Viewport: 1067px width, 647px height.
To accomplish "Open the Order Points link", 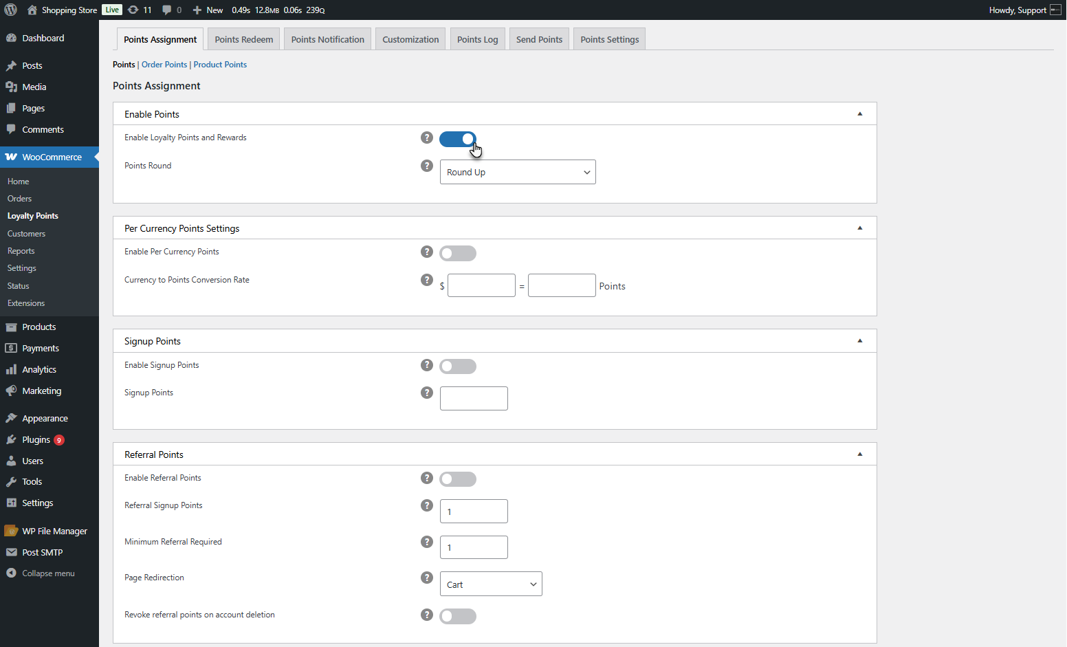I will pyautogui.click(x=164, y=65).
